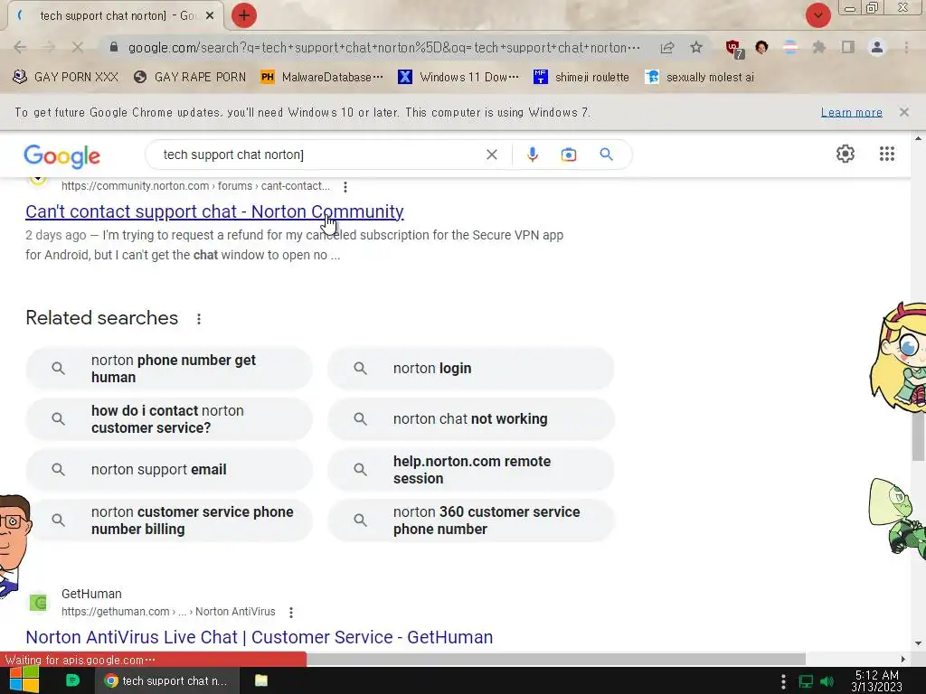Screen dimensions: 926x694
Task: Go back to the previous page
Action: (x=20, y=47)
